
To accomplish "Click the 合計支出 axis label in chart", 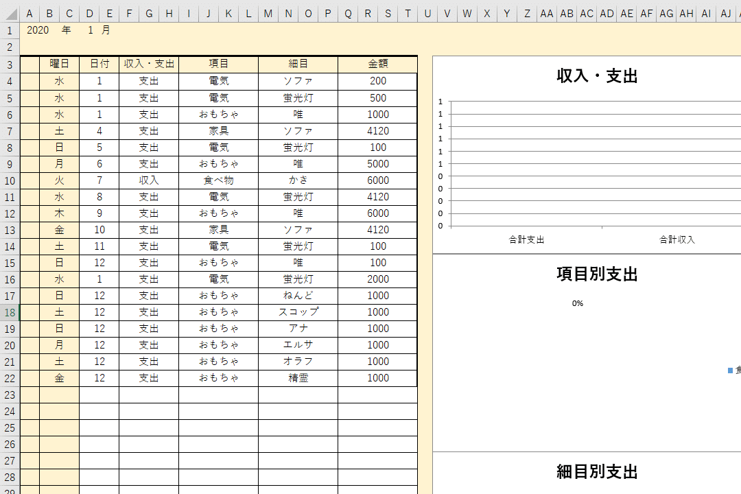I will 526,239.
